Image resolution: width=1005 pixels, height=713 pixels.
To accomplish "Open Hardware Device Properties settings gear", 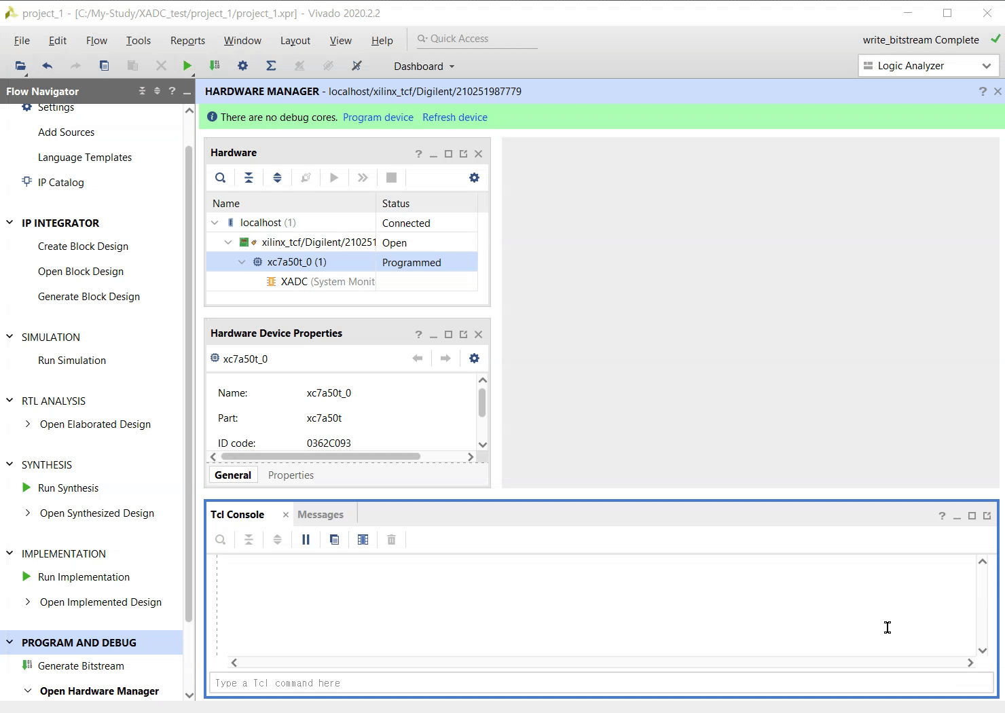I will pyautogui.click(x=474, y=359).
